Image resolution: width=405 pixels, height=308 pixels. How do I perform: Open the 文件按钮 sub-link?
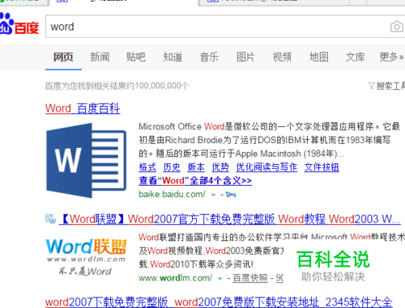322,167
